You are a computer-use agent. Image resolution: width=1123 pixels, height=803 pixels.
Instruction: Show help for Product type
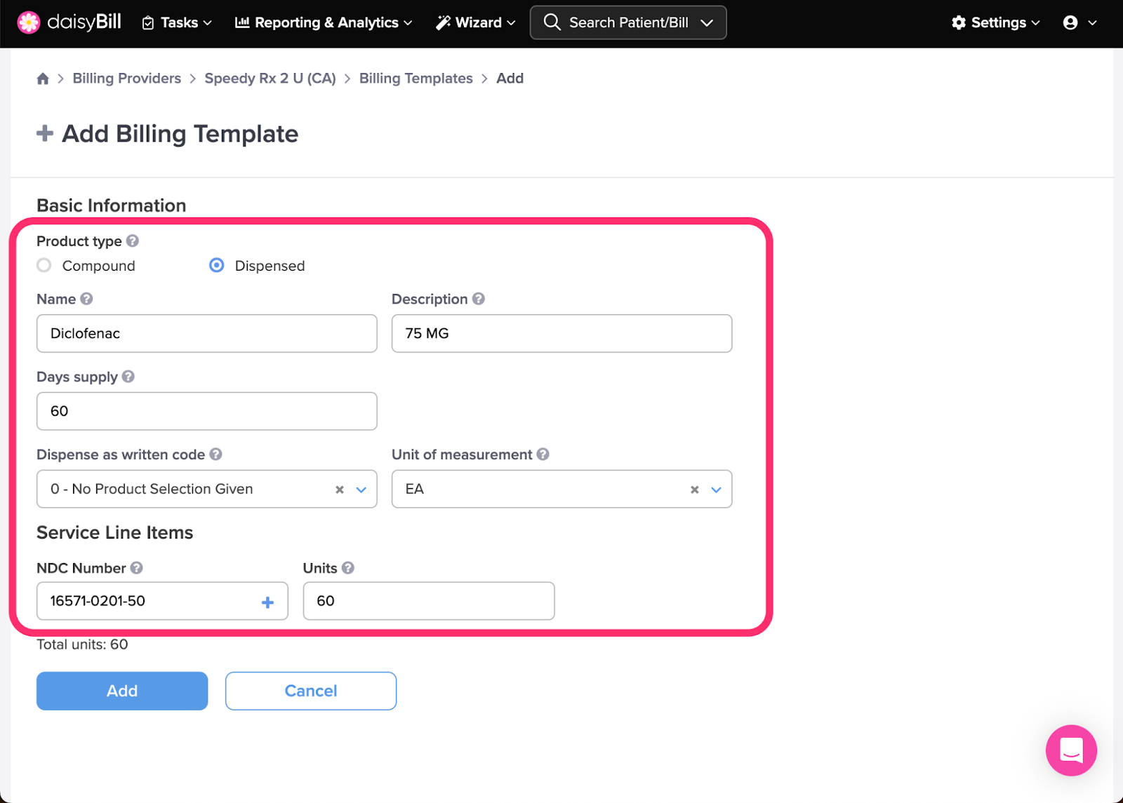point(133,241)
